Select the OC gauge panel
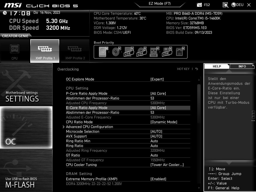The width and height of the screenshot is (256, 192). [x=26, y=127]
